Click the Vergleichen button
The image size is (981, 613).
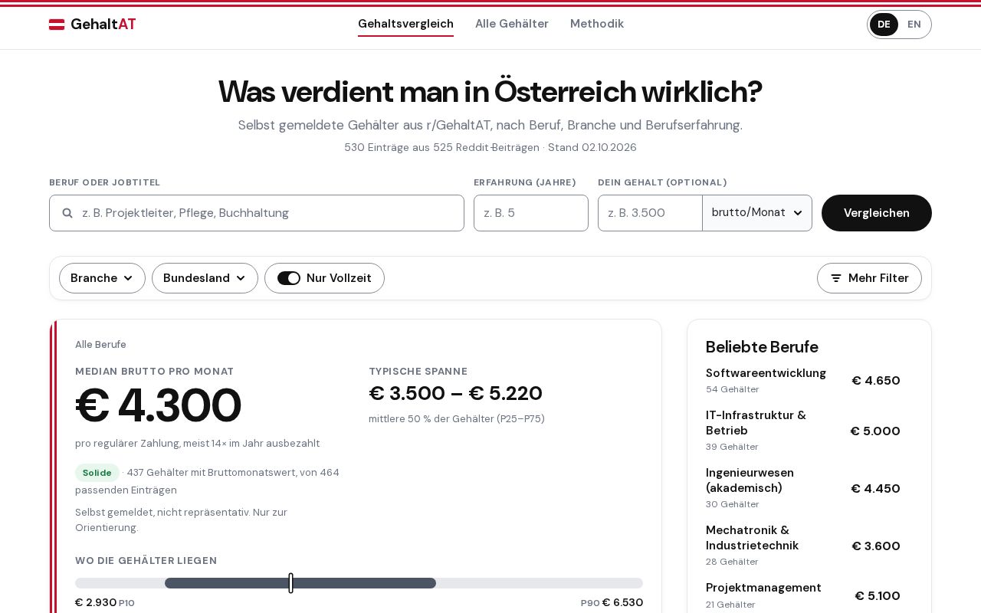[877, 213]
